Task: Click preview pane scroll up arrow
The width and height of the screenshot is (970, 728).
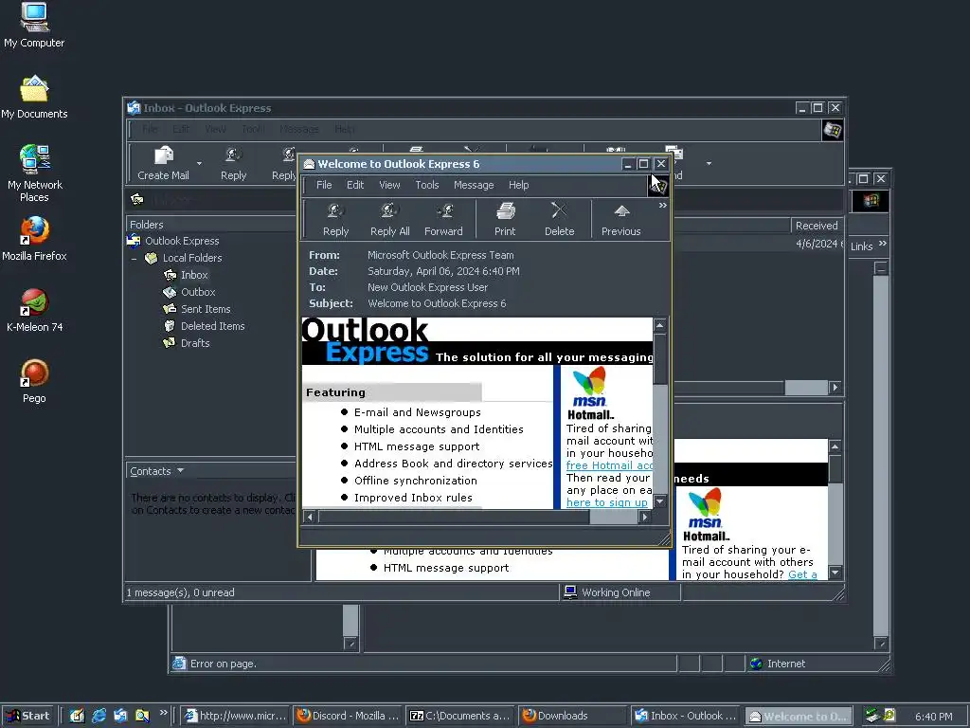Action: click(x=835, y=446)
